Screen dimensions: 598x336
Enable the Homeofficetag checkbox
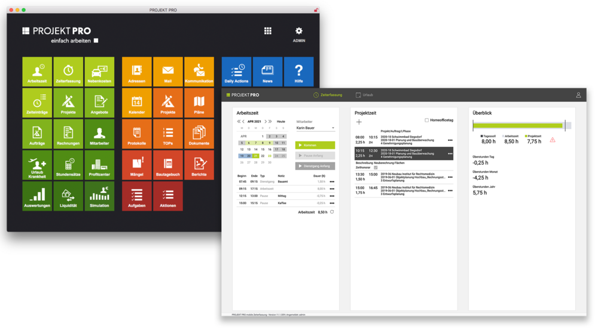(x=426, y=120)
